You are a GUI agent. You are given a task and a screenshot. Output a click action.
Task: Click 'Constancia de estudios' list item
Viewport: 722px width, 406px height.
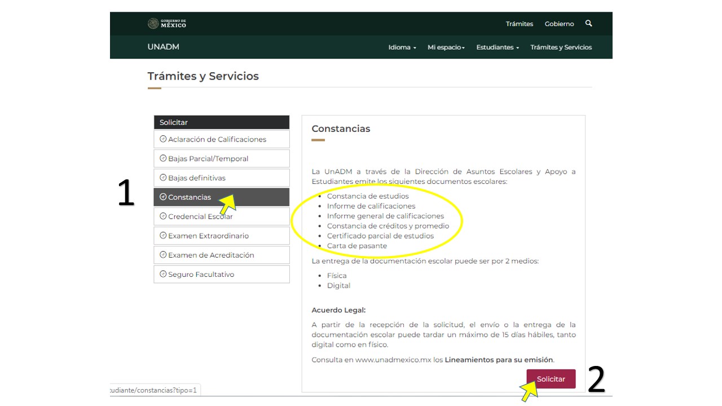point(368,196)
